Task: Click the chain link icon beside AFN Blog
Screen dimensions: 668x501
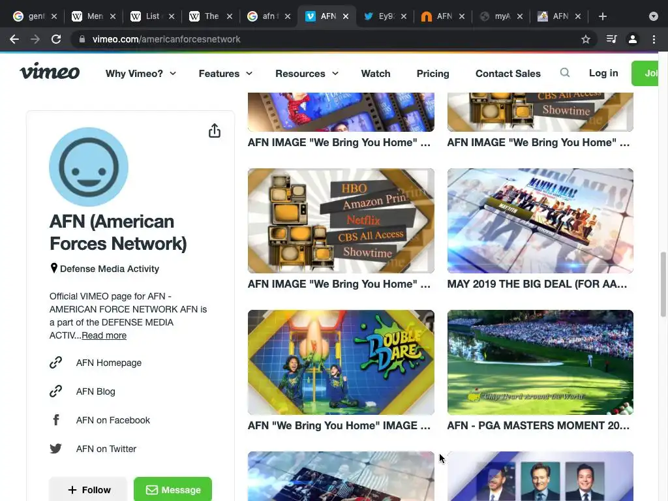Action: pos(56,391)
